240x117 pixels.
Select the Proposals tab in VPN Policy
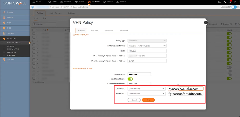[x=109, y=31]
